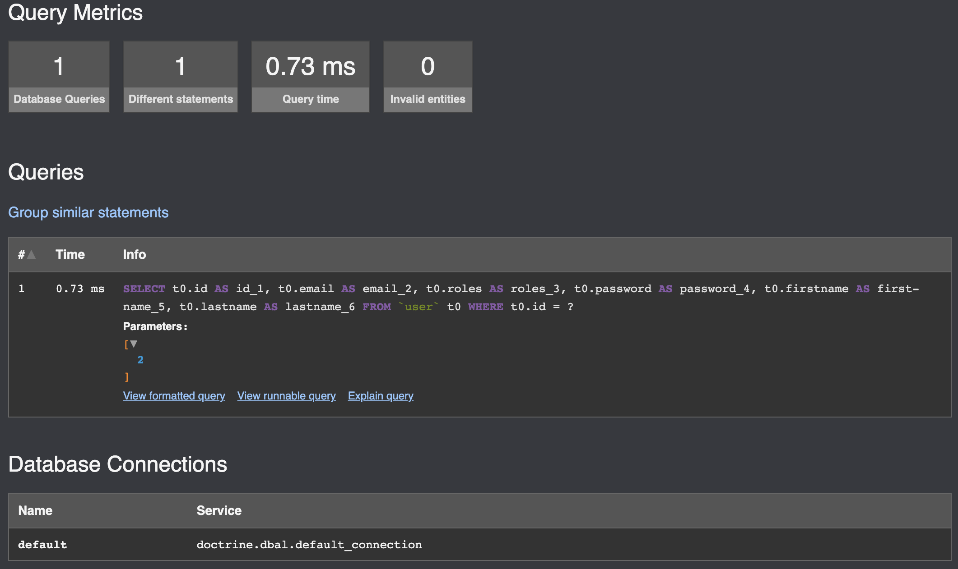Click the FROM keyword in the query
Screen dimensions: 958x569
click(x=377, y=307)
